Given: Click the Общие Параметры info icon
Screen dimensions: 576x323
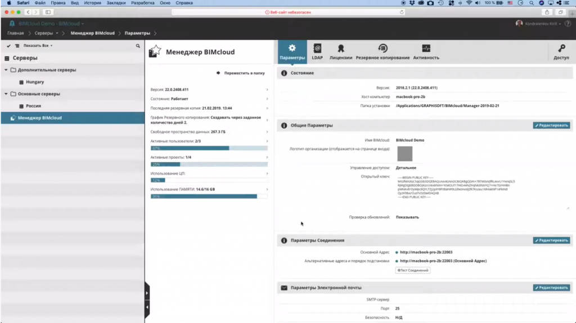Looking at the screenshot, I should pos(284,125).
